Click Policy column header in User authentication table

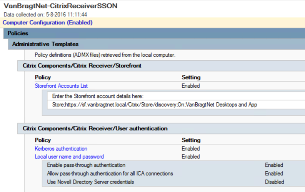(x=43, y=140)
